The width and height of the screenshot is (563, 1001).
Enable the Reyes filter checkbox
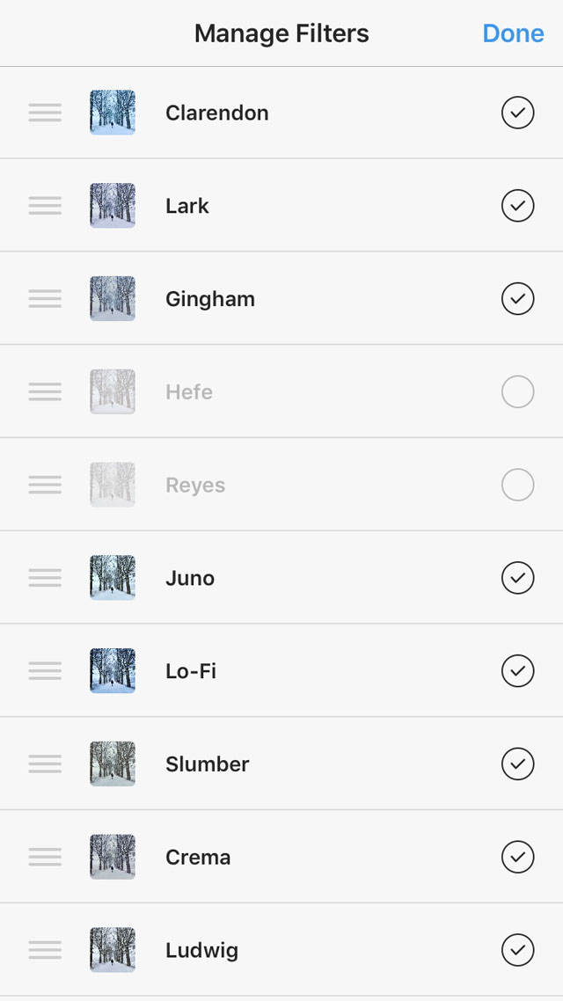click(x=517, y=485)
